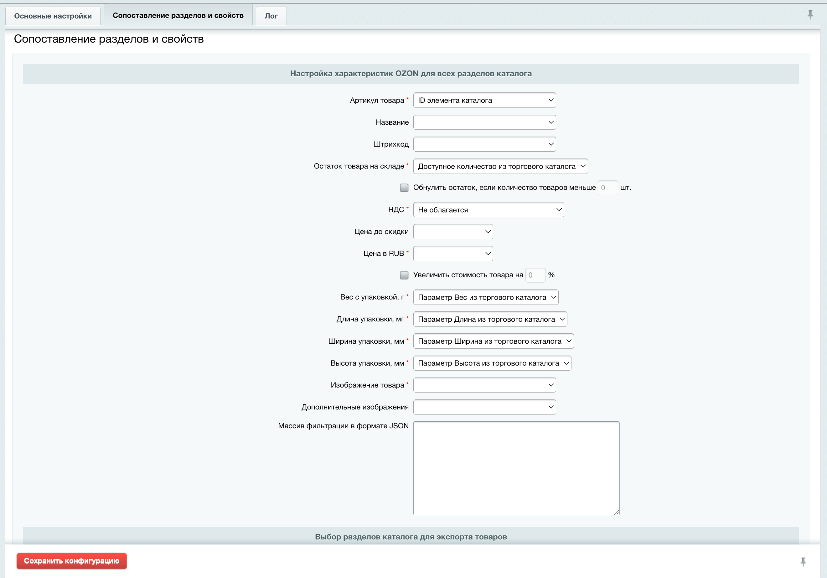Open the 'Штрихкод' select box
Image resolution: width=827 pixels, height=578 pixels.
484,144
